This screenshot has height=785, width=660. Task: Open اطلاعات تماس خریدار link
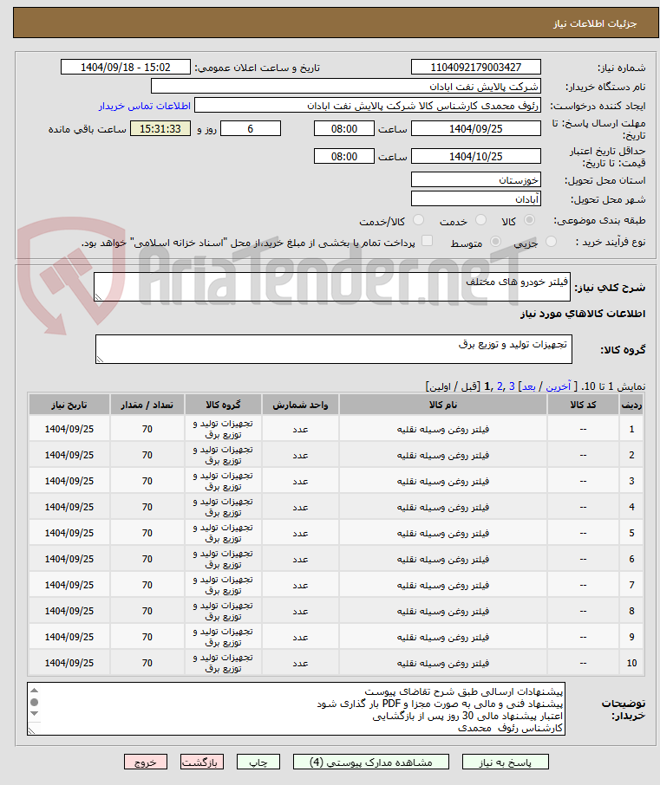point(144,106)
